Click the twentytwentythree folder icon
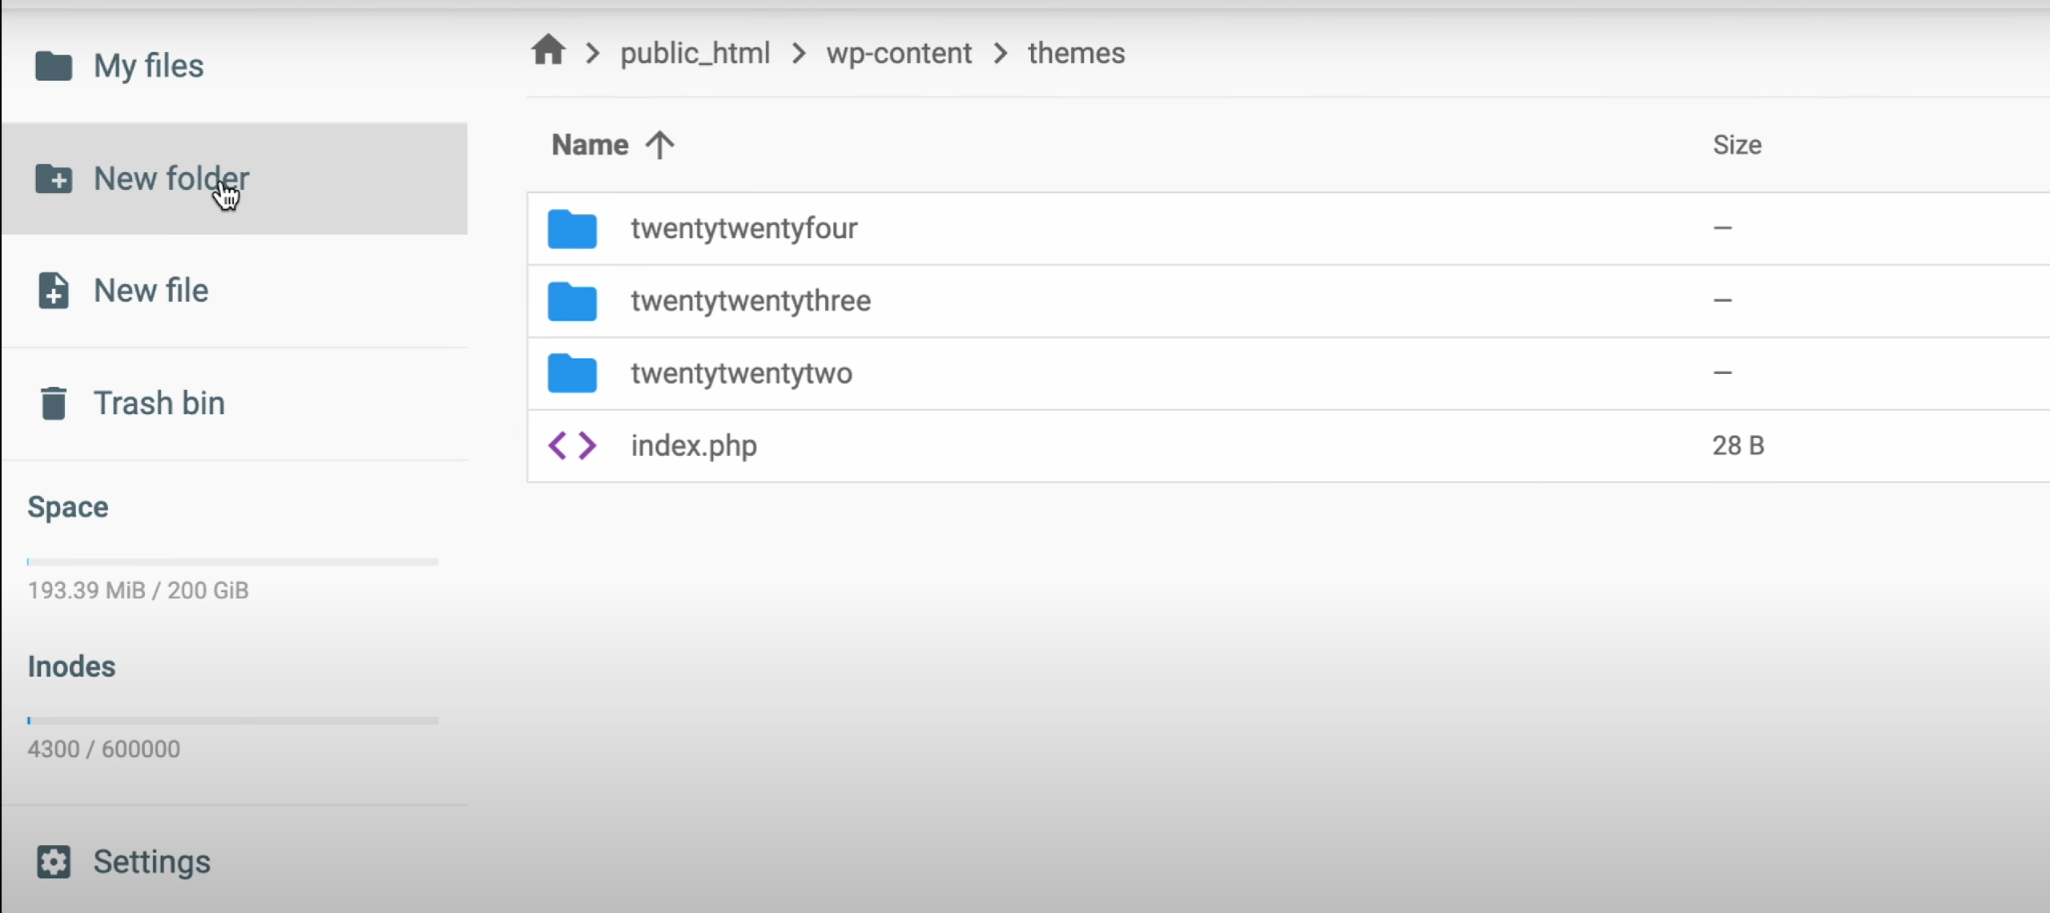Viewport: 2050px width, 913px height. [x=572, y=301]
